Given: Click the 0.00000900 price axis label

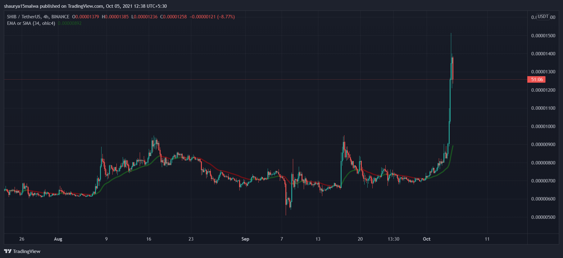Looking at the screenshot, I should [x=543, y=145].
